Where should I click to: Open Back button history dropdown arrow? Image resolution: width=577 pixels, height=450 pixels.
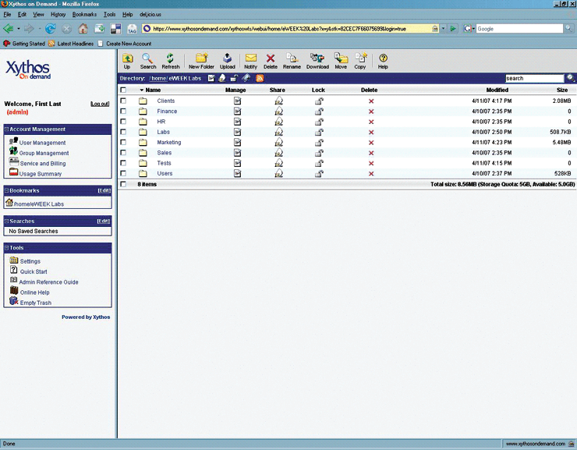coord(19,28)
